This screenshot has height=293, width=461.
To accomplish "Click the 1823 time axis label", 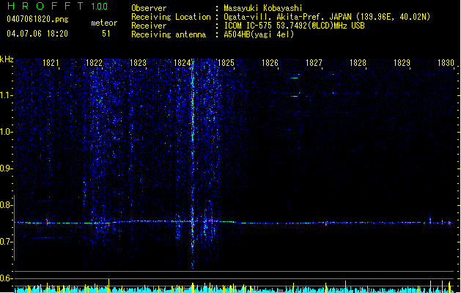I will click(x=139, y=63).
